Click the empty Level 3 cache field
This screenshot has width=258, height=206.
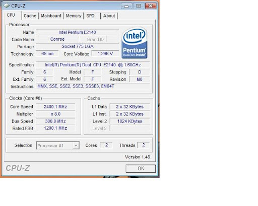click(x=130, y=128)
